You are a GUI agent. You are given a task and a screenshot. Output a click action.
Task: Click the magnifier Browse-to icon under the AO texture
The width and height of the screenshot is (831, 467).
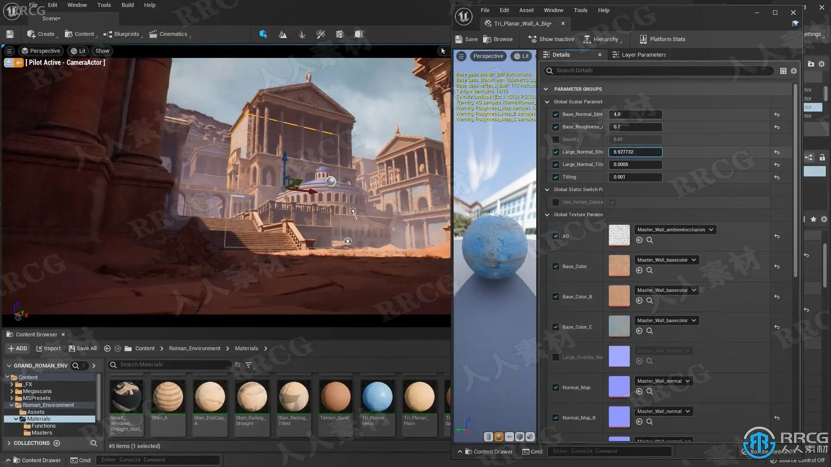650,240
